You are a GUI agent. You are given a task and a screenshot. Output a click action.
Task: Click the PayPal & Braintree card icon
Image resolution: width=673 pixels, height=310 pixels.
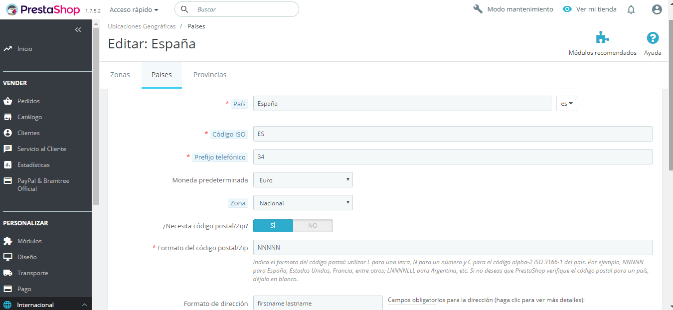coord(7,181)
